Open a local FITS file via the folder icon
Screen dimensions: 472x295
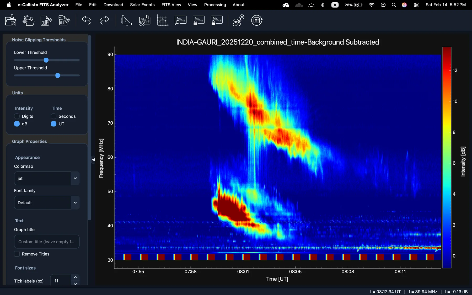(x=10, y=20)
